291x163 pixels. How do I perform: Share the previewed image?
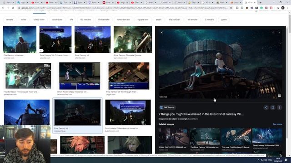(x=266, y=107)
